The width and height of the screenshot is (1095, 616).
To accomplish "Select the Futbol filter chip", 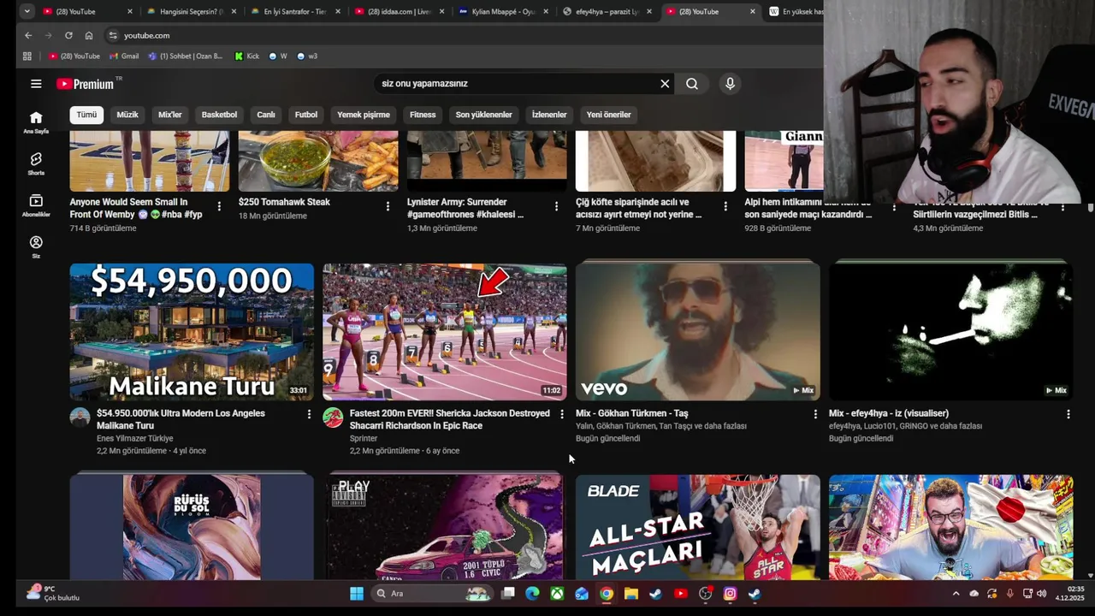I will pyautogui.click(x=306, y=115).
